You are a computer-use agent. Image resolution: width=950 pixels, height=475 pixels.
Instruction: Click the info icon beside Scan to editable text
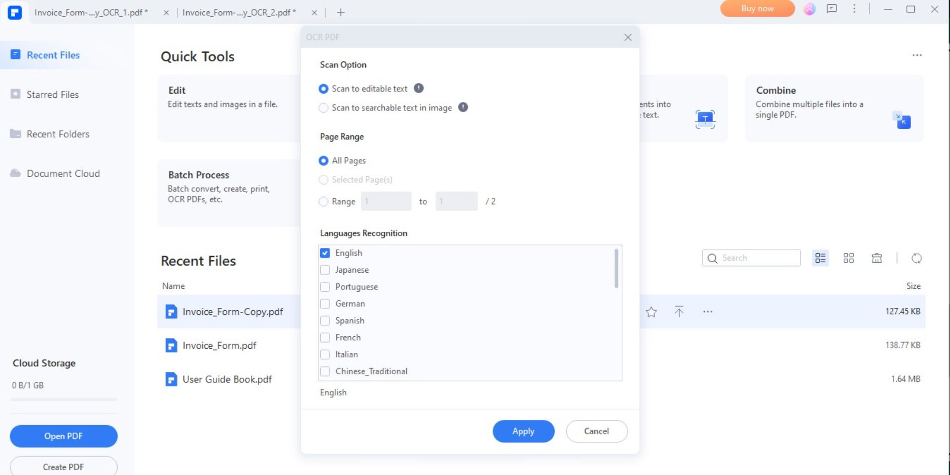click(418, 88)
